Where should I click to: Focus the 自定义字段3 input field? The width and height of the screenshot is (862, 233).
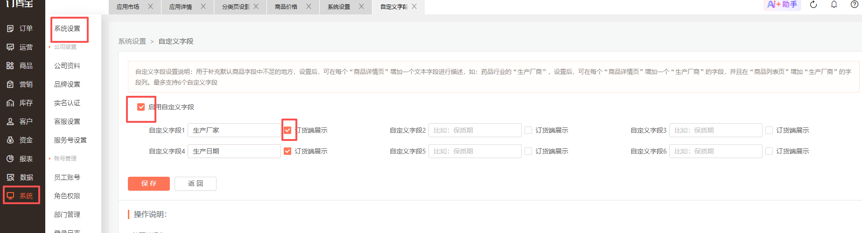point(716,130)
